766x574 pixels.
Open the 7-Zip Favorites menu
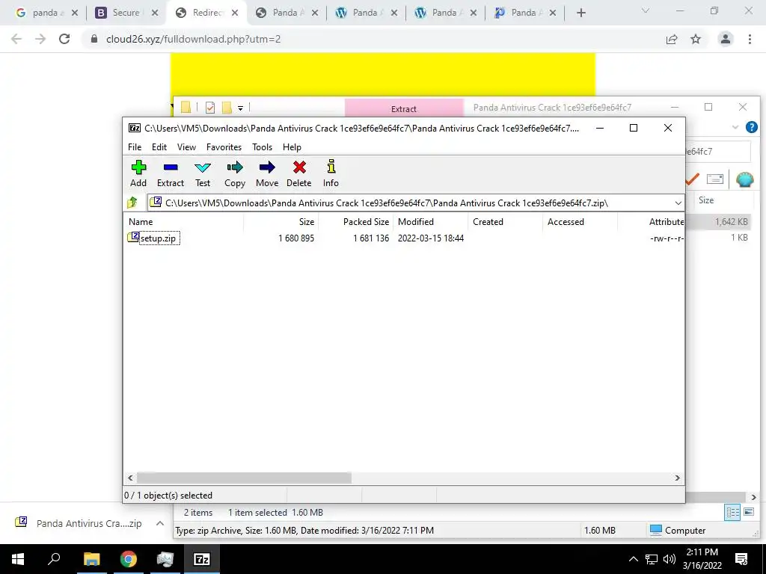click(x=224, y=147)
